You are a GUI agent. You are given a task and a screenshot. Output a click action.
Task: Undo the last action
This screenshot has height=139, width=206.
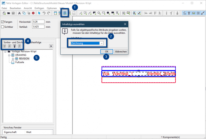click(x=44, y=13)
